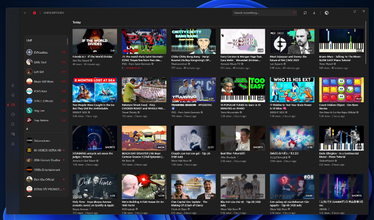Click the SPACE (Official) channel avatar
This screenshot has height=220, width=374.
point(29,101)
